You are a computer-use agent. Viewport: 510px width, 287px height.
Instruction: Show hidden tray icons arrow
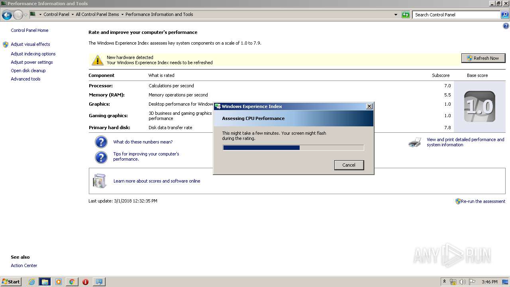(x=444, y=281)
